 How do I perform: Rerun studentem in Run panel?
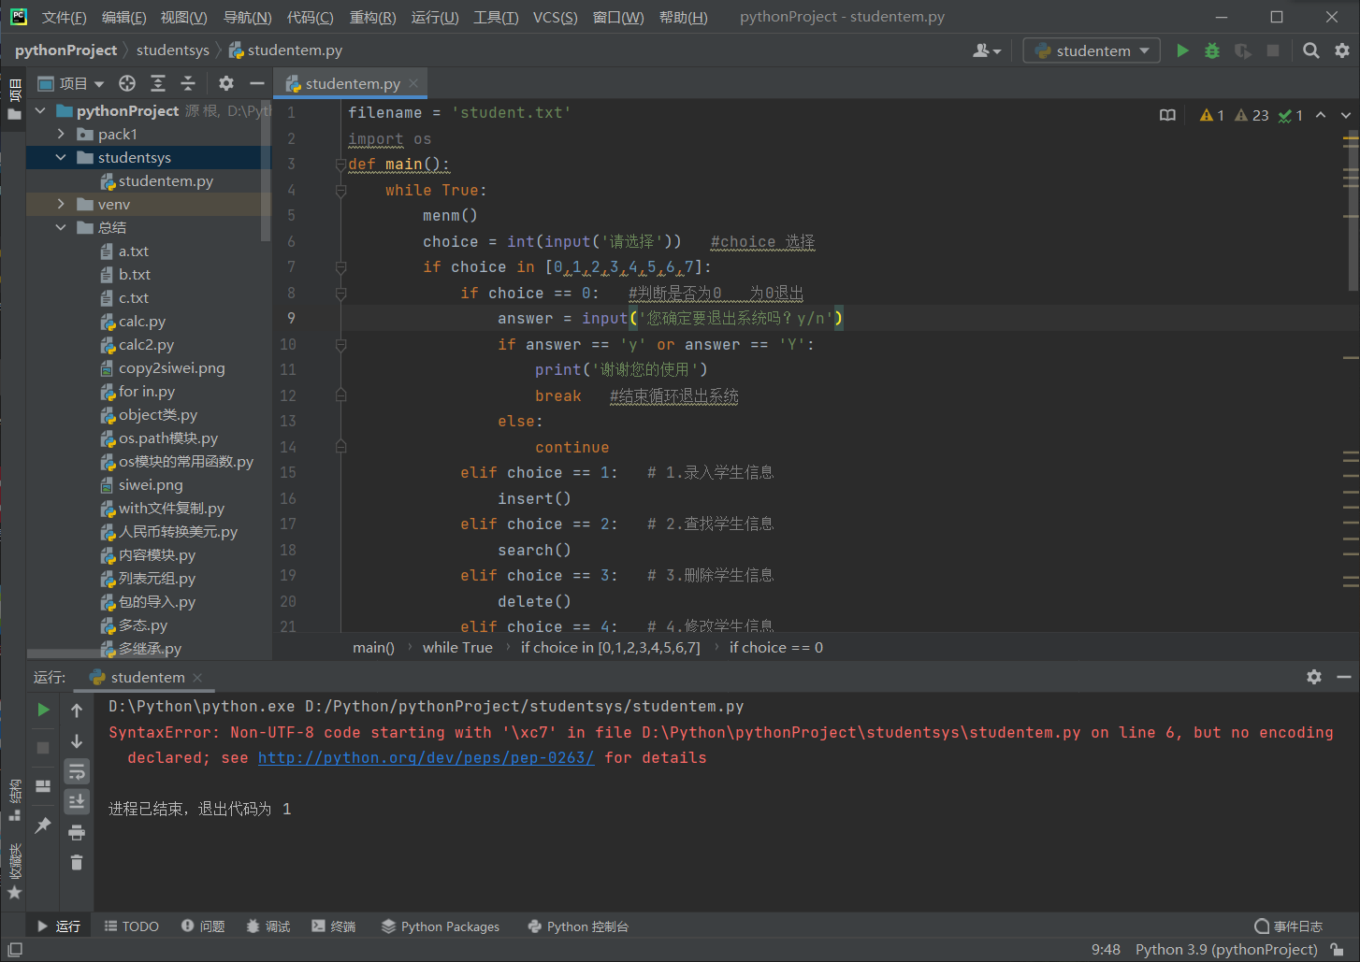43,710
